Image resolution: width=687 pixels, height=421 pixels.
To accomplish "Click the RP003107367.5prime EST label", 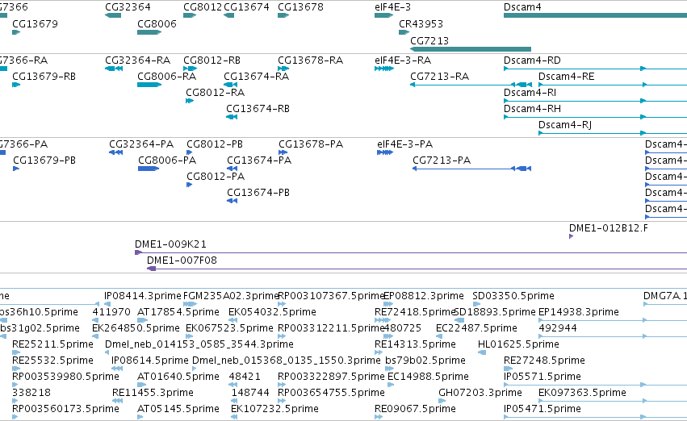I will pos(331,296).
